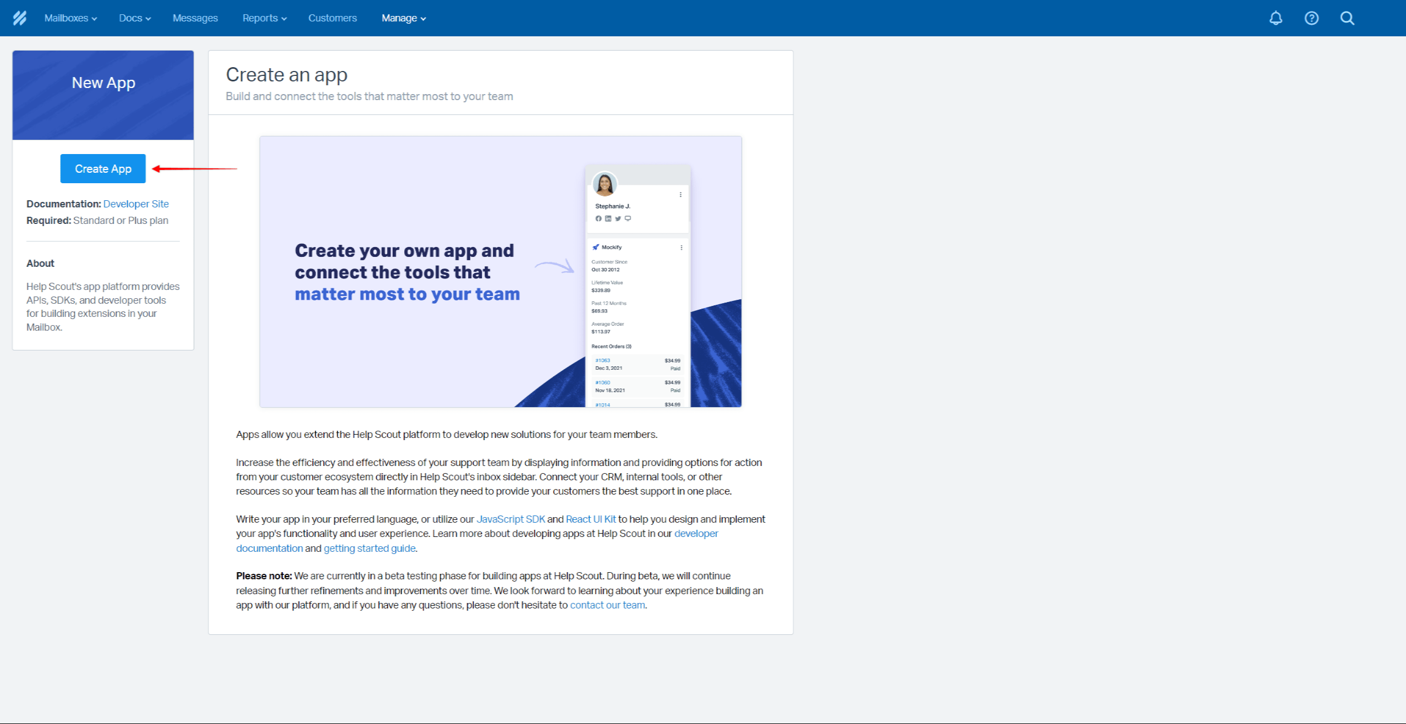Image resolution: width=1406 pixels, height=724 pixels.
Task: Open the help/question mark icon
Action: coord(1311,18)
